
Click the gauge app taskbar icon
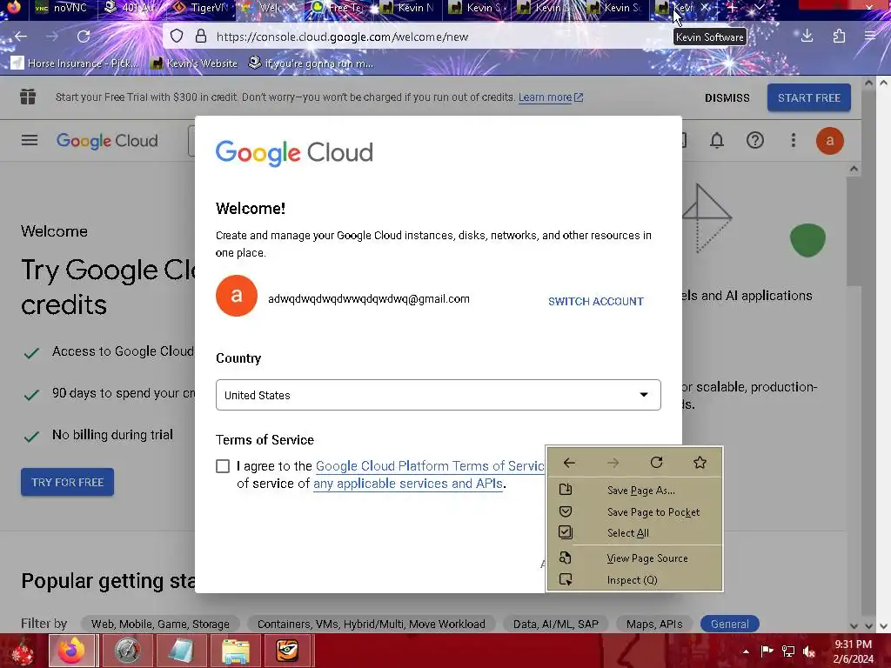(127, 651)
